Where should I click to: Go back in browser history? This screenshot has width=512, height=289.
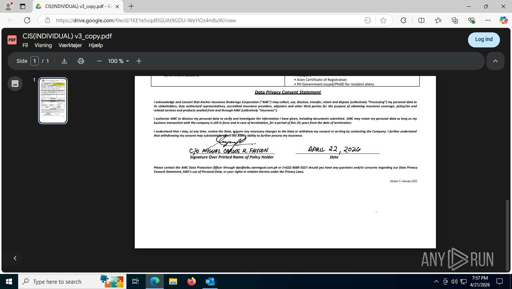tap(11, 20)
